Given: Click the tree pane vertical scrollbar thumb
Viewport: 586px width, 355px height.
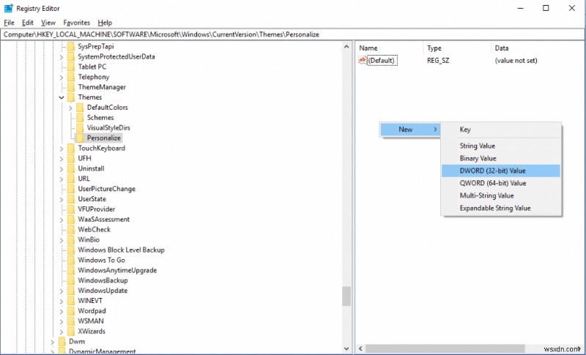Looking at the screenshot, I should (x=346, y=296).
